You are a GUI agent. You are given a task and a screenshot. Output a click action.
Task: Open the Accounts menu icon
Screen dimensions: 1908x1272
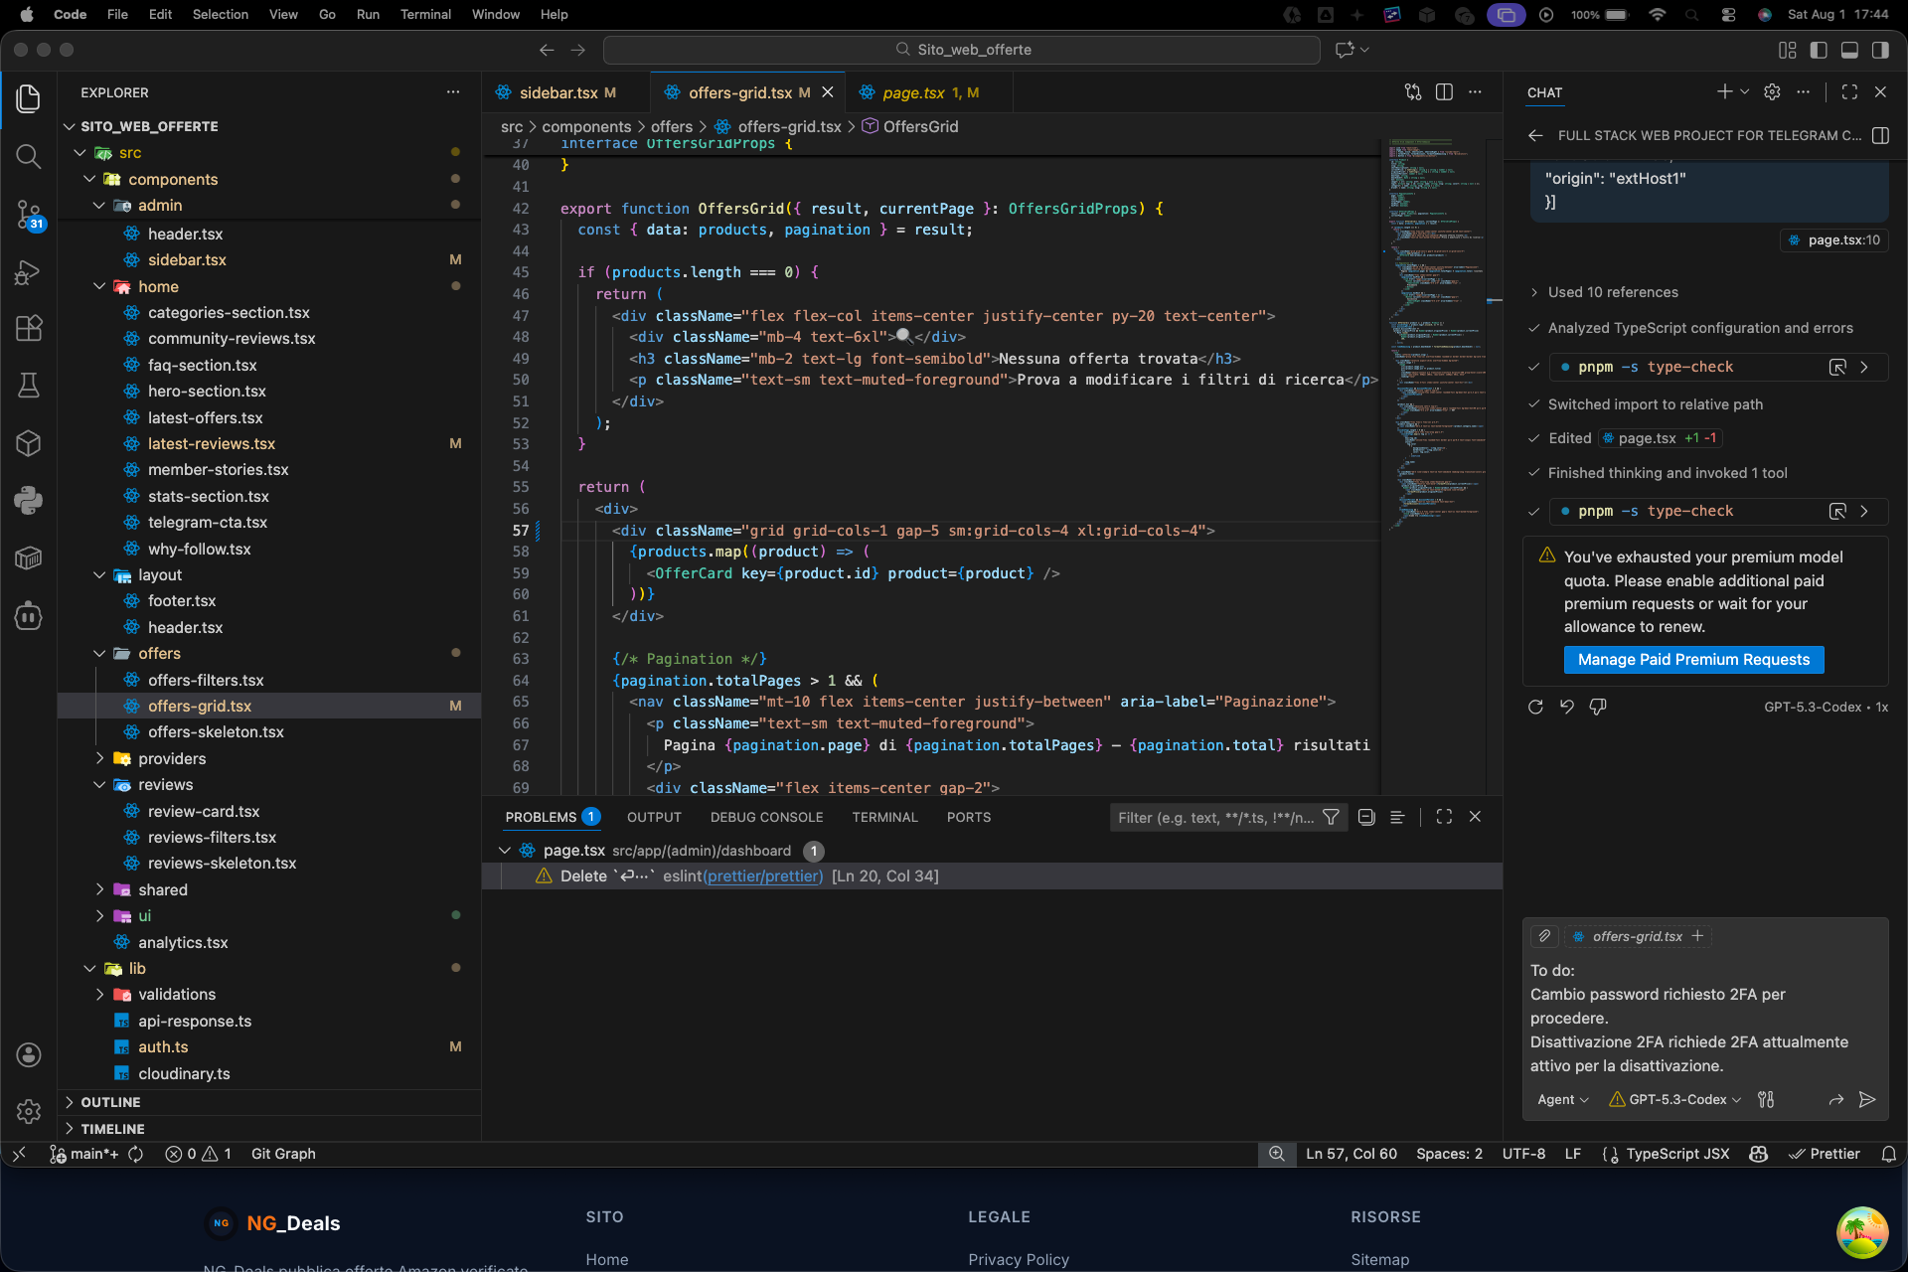pos(29,1054)
